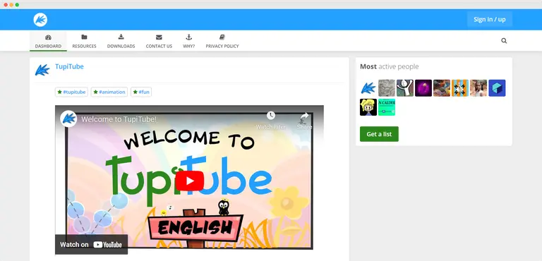
Task: Play the Welcome to TupiTube video
Action: pos(189,181)
